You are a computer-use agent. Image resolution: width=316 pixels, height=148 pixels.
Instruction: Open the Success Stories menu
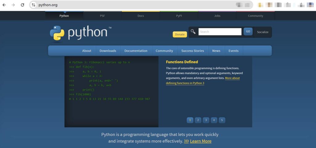193,51
